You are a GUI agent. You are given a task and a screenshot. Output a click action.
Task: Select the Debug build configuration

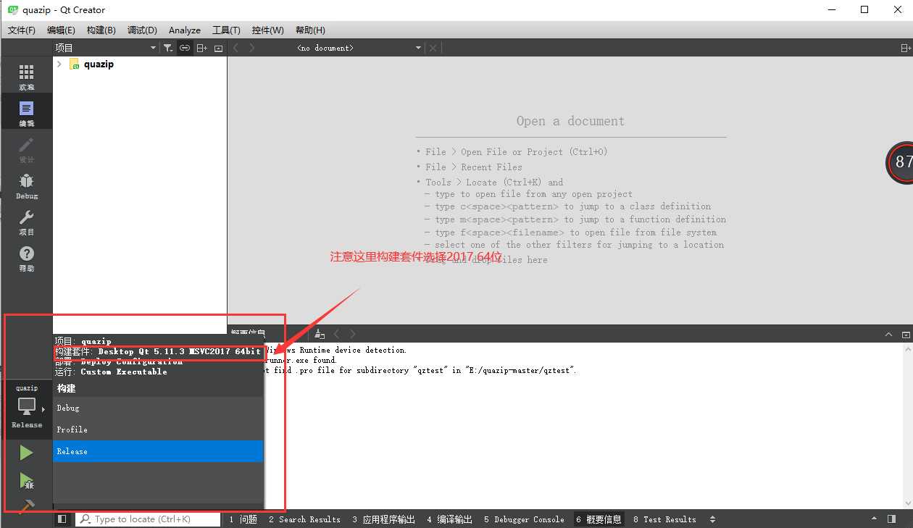click(158, 408)
